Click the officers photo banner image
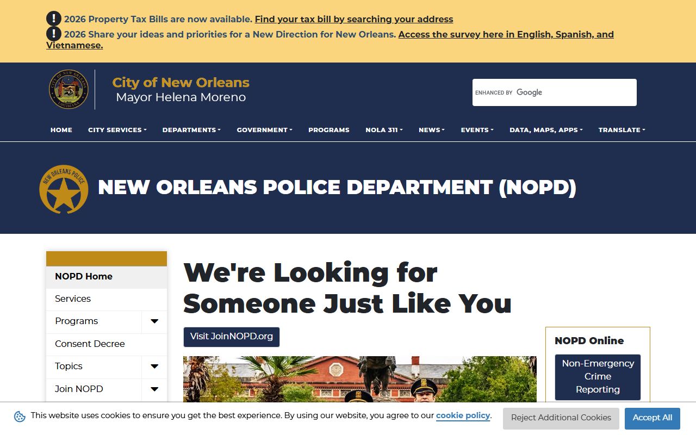The image size is (696, 435). coord(360,379)
